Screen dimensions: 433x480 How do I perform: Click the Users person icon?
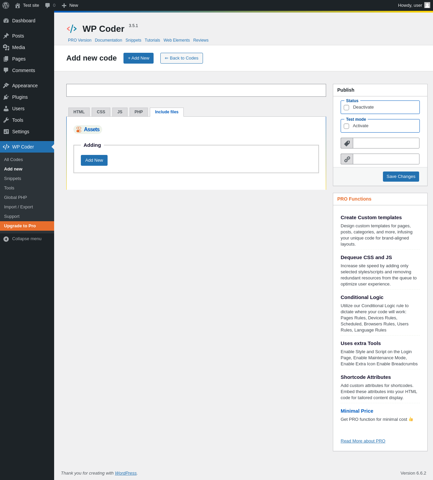(x=6, y=109)
